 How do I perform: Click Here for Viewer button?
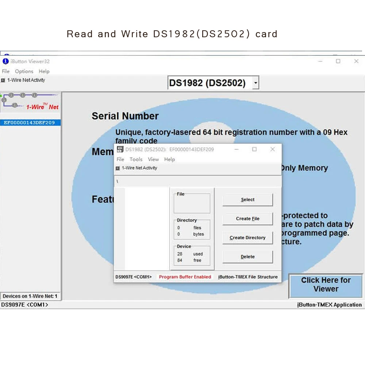(326, 286)
